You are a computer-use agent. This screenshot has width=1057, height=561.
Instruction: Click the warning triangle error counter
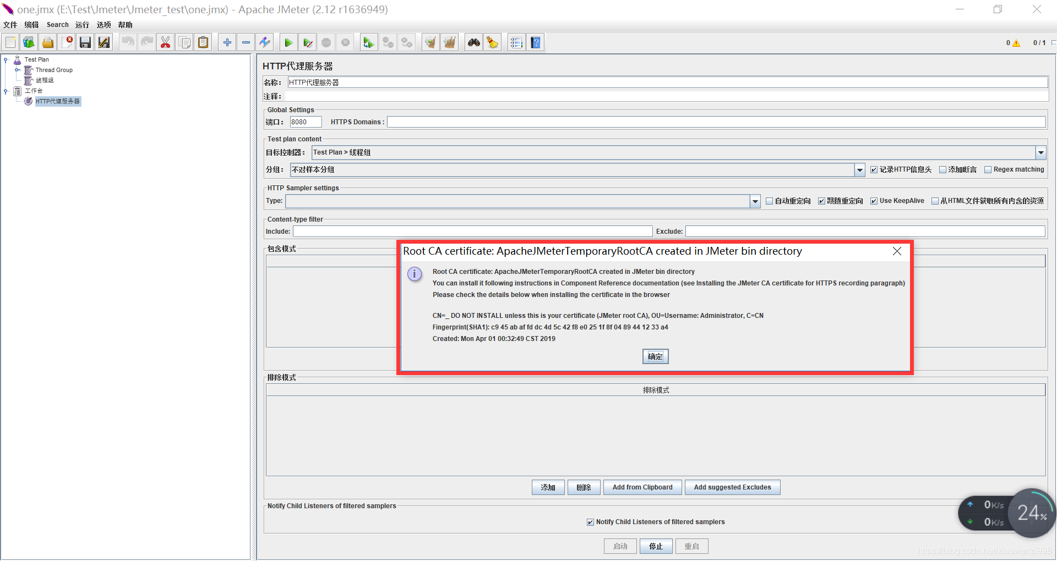coord(1016,43)
